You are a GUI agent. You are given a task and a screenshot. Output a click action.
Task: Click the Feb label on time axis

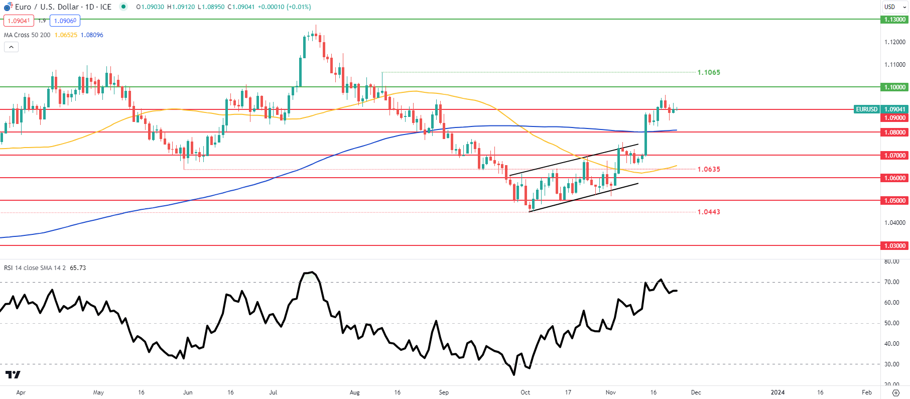pyautogui.click(x=866, y=392)
